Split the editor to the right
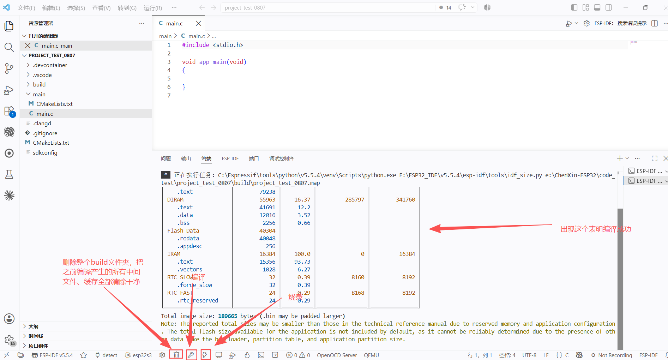Viewport: 668px width, 360px height. 655,23
